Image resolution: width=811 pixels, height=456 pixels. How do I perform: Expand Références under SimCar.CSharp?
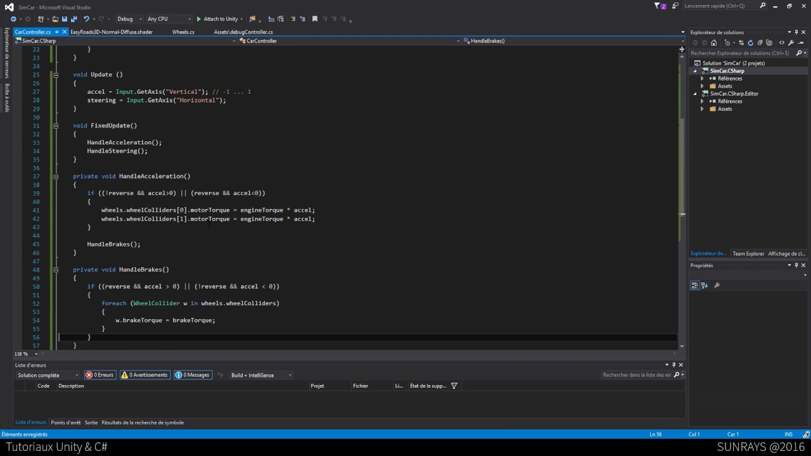coord(702,79)
